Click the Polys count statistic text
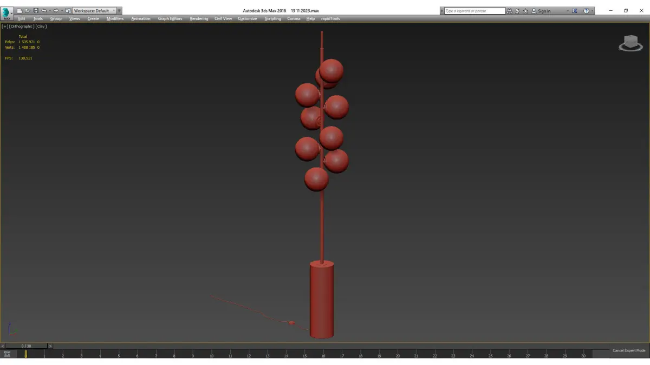Screen dimensions: 650x365 tap(22, 42)
